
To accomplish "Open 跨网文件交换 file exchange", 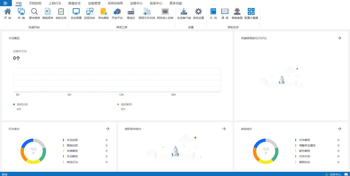I will (147, 12).
